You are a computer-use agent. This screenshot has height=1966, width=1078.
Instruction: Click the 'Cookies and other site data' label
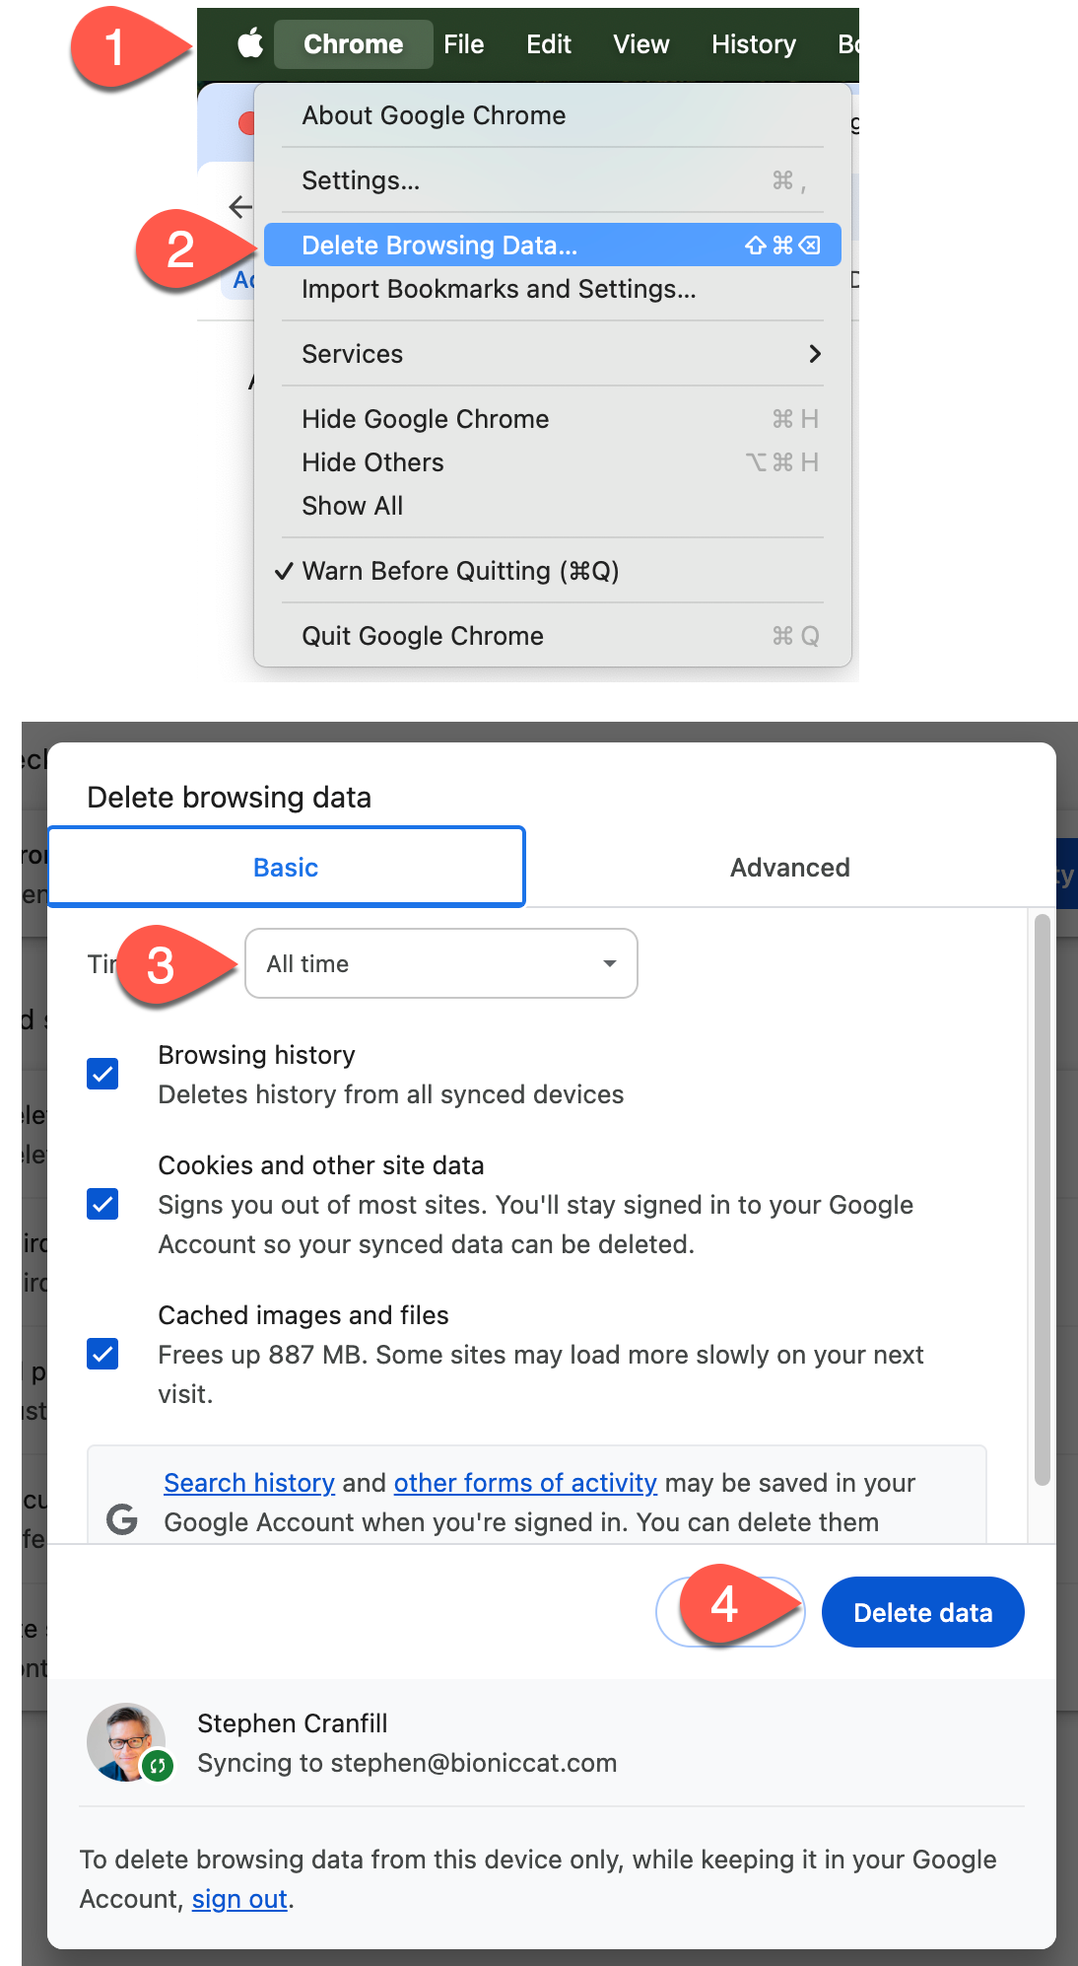(x=321, y=1165)
